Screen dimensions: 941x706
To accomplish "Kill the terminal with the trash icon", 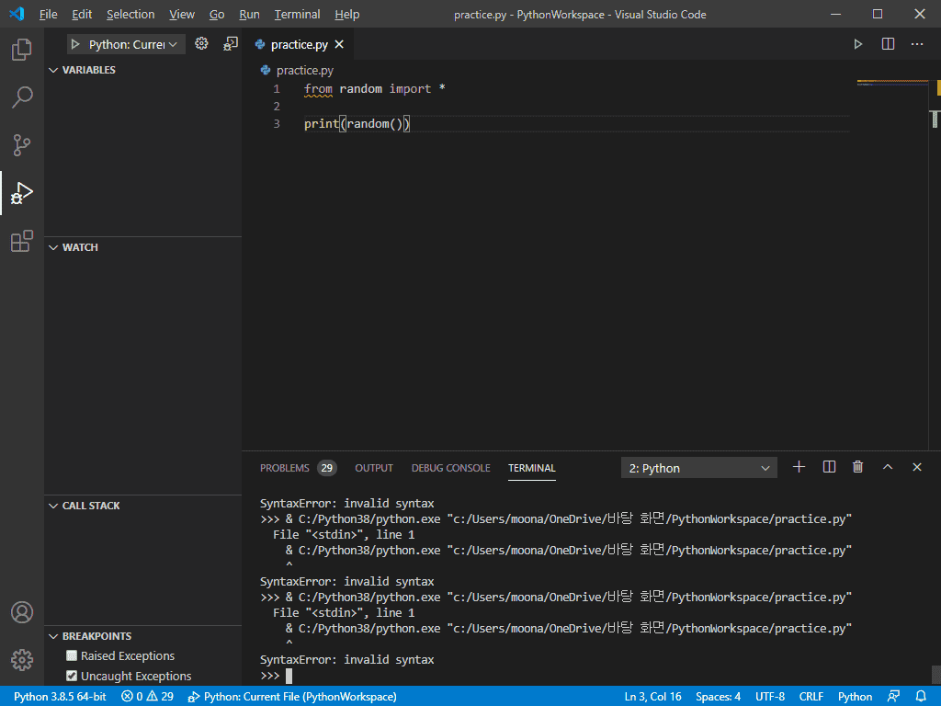I will click(x=858, y=467).
